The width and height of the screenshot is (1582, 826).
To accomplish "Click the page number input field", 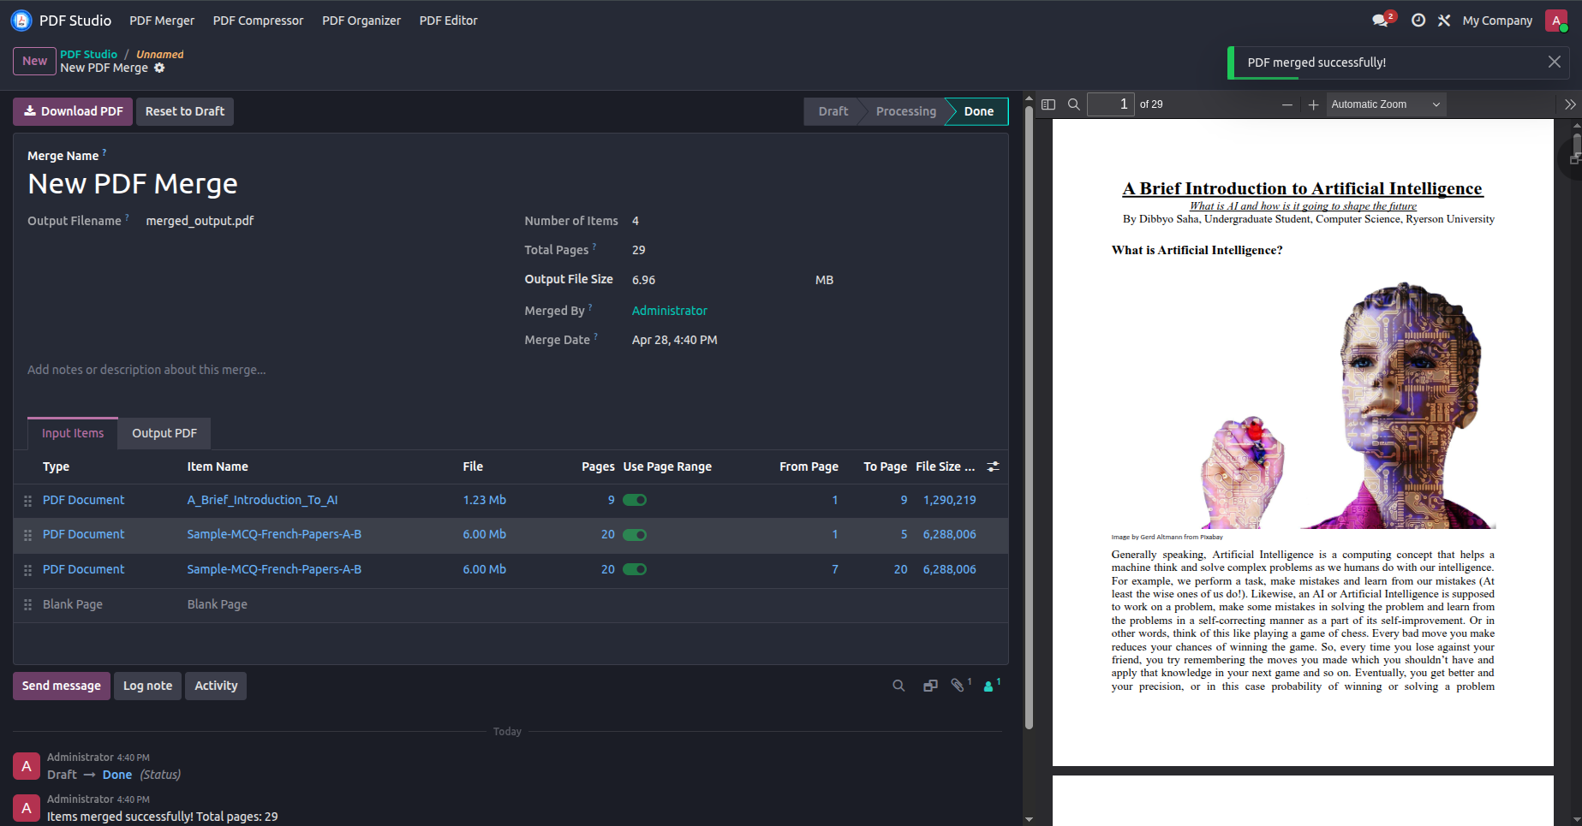I will 1111,104.
